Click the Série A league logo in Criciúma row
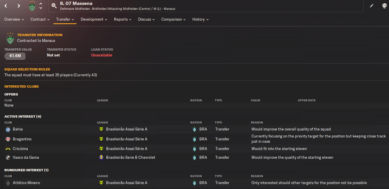 click(101, 149)
